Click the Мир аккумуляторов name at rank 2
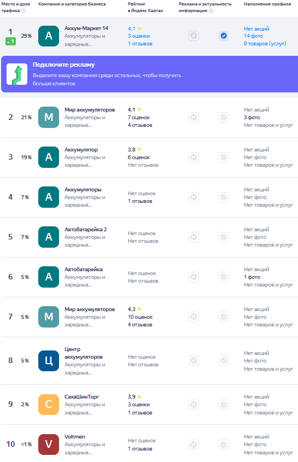Image resolution: width=298 pixels, height=462 pixels. (90, 109)
